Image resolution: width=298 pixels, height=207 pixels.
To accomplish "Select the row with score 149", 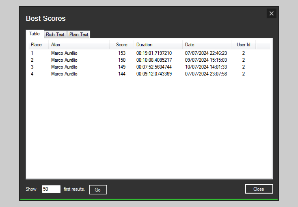I will [x=122, y=67].
